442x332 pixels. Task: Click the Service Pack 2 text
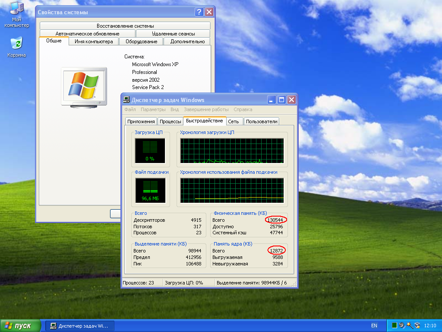[x=148, y=87]
